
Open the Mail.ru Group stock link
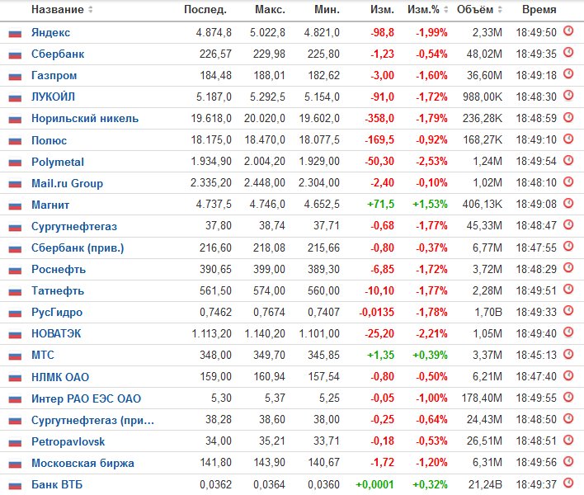(67, 183)
